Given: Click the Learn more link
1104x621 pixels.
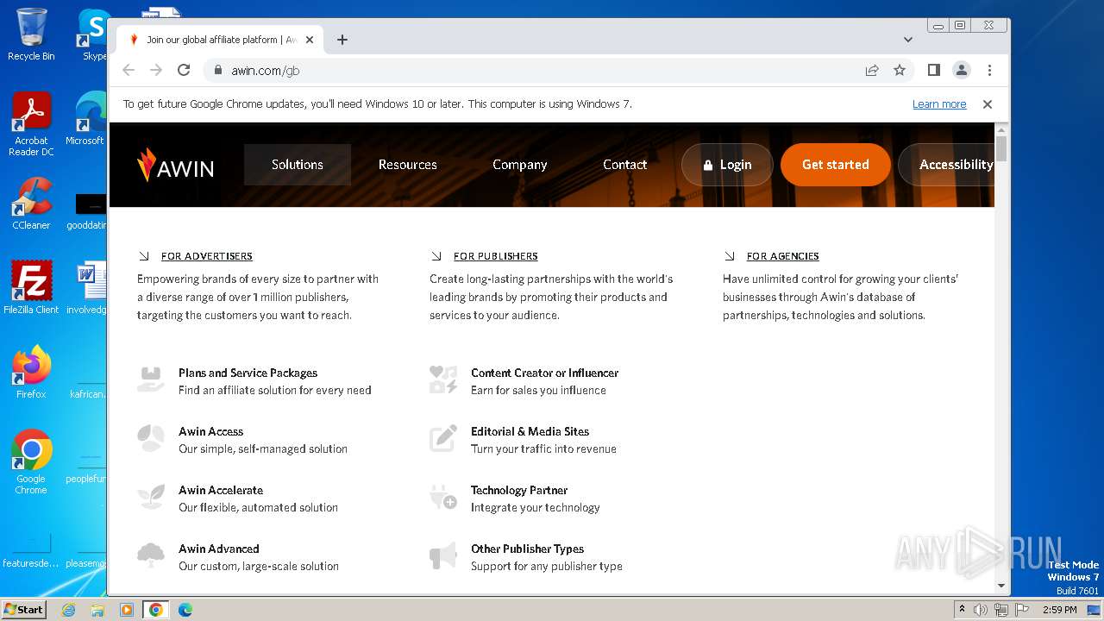Looking at the screenshot, I should tap(939, 104).
